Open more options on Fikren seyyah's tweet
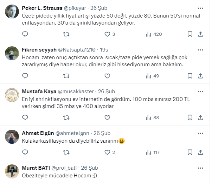 coord(200,49)
